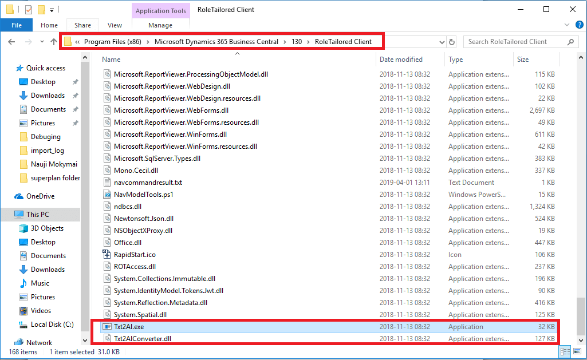This screenshot has height=360, width=587.
Task: Select the Application Tools contextual tab
Action: point(160,11)
